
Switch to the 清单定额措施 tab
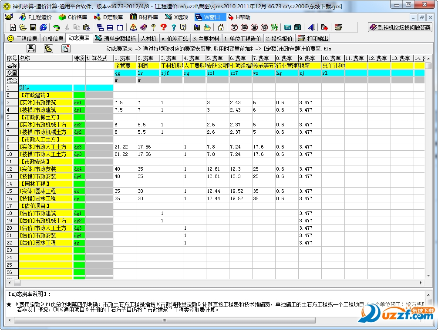point(116,39)
